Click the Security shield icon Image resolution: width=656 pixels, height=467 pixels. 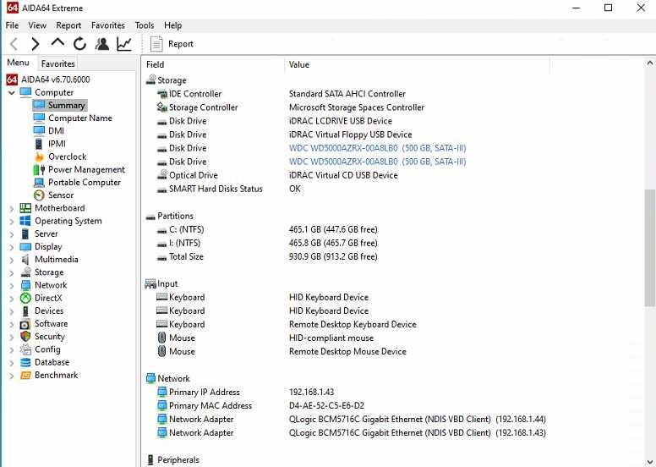point(25,337)
